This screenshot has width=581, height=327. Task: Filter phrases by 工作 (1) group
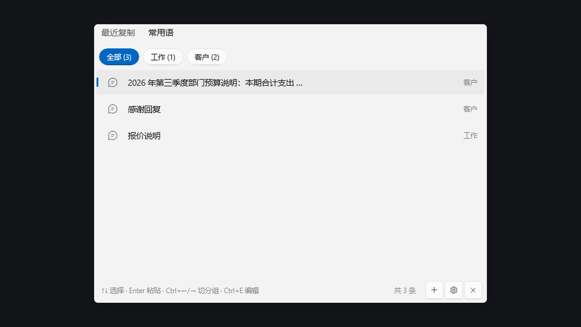(x=163, y=57)
